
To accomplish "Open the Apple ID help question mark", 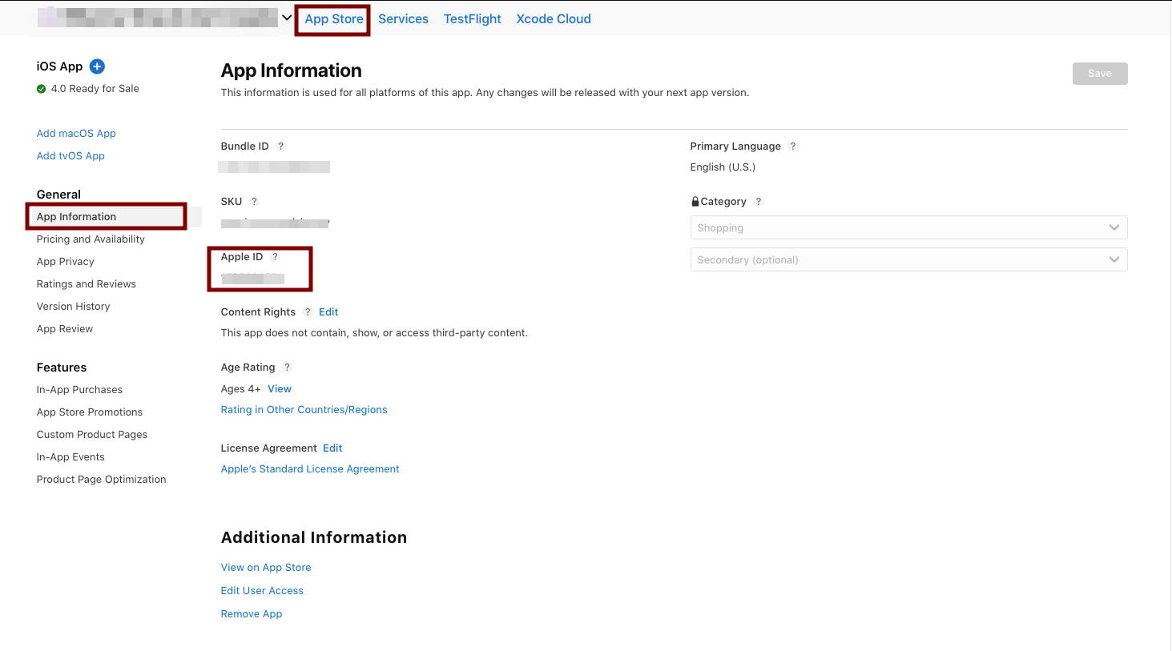I will tap(275, 257).
